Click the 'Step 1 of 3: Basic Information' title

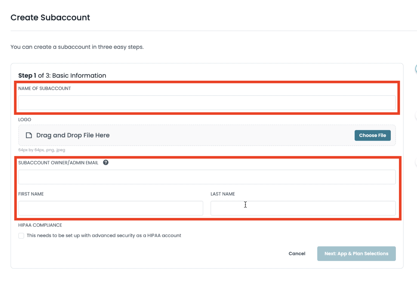click(x=62, y=76)
